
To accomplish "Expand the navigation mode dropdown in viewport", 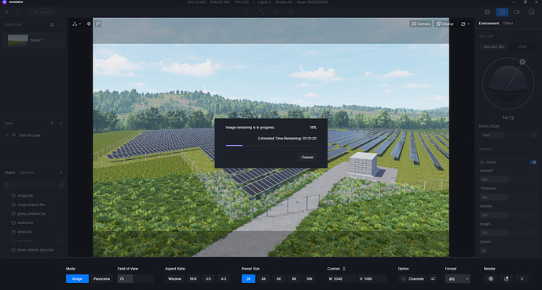I will [x=465, y=24].
